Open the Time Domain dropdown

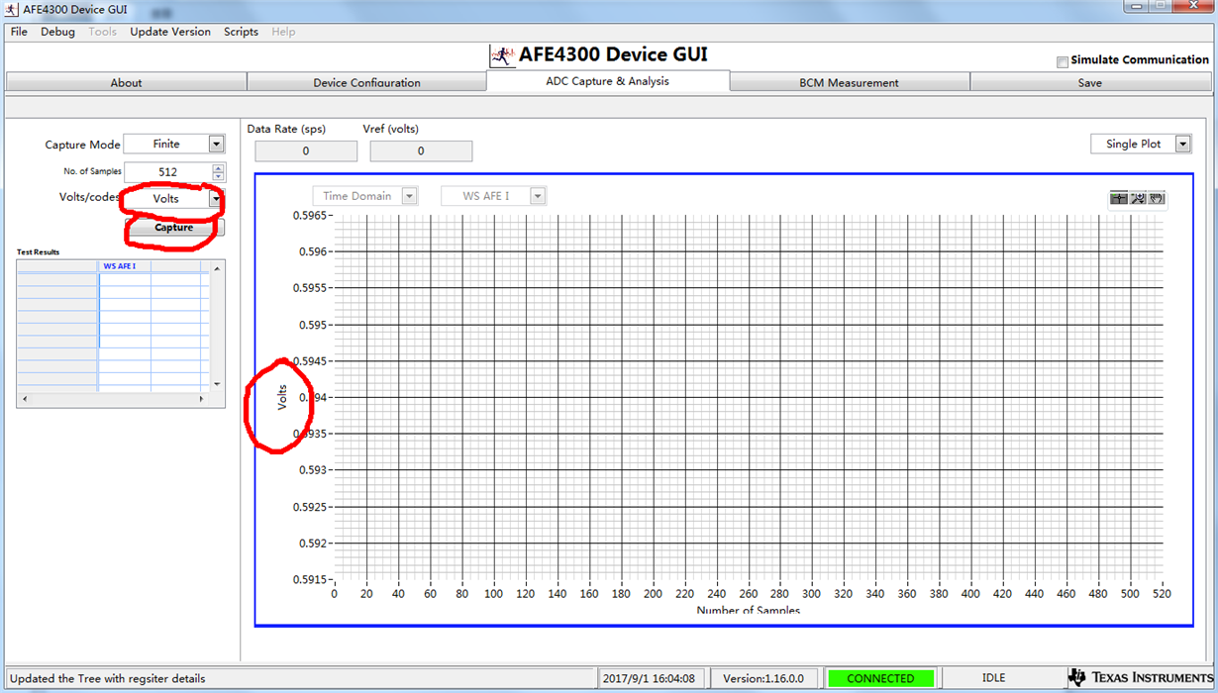(x=364, y=196)
